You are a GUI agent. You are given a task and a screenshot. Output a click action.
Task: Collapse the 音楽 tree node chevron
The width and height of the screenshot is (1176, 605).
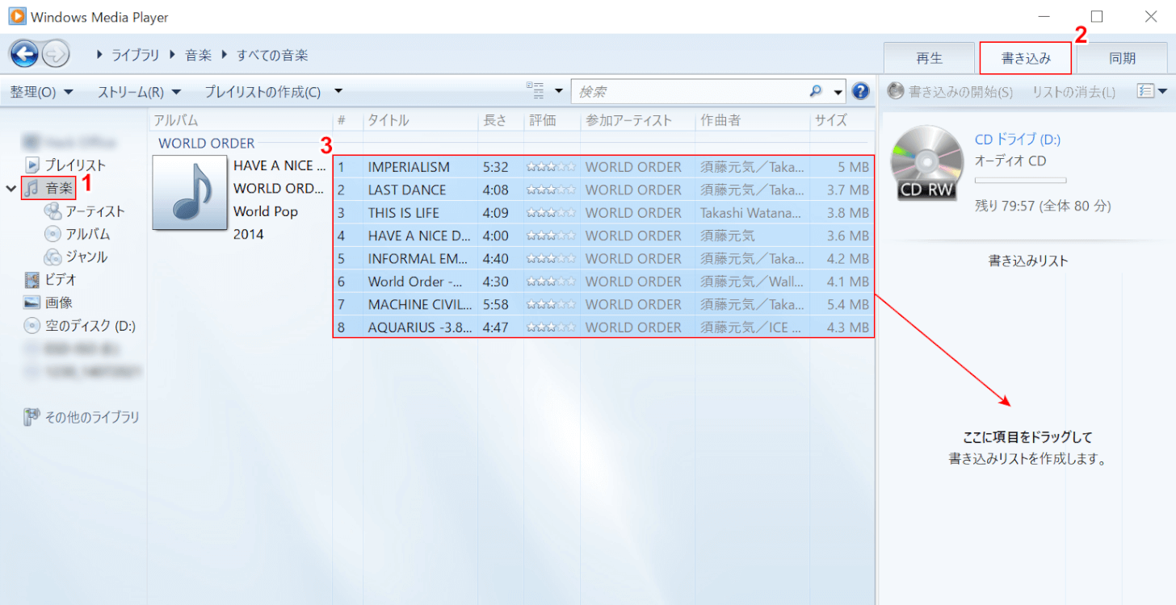click(11, 189)
